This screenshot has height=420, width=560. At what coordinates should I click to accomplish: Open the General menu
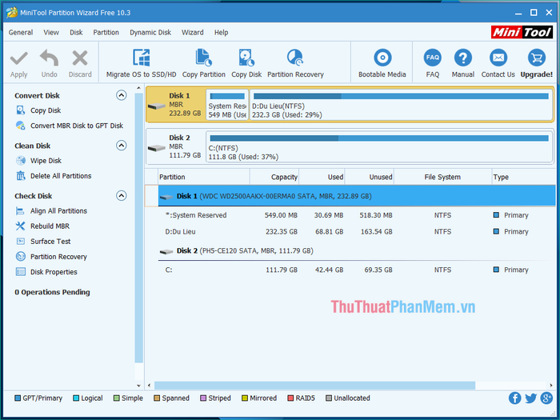(21, 33)
